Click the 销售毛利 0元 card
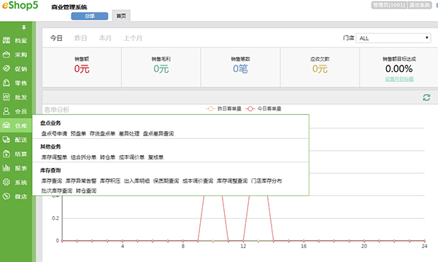 [x=161, y=67]
